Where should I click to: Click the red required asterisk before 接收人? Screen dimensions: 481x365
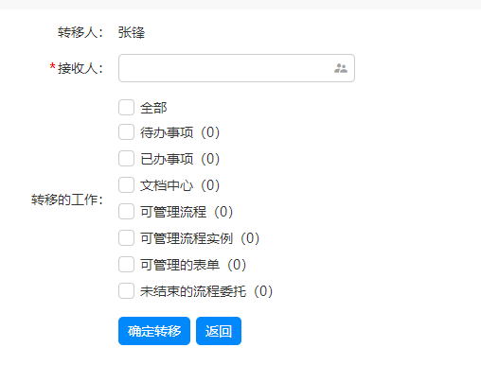(x=52, y=66)
